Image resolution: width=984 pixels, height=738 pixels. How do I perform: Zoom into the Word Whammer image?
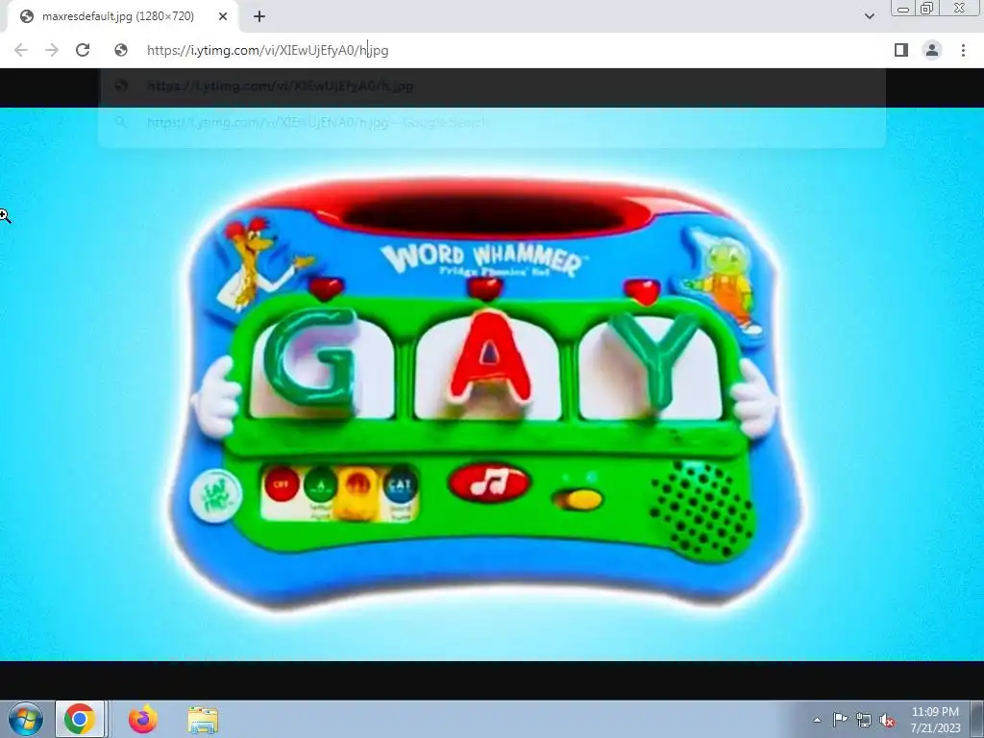pyautogui.click(x=492, y=384)
